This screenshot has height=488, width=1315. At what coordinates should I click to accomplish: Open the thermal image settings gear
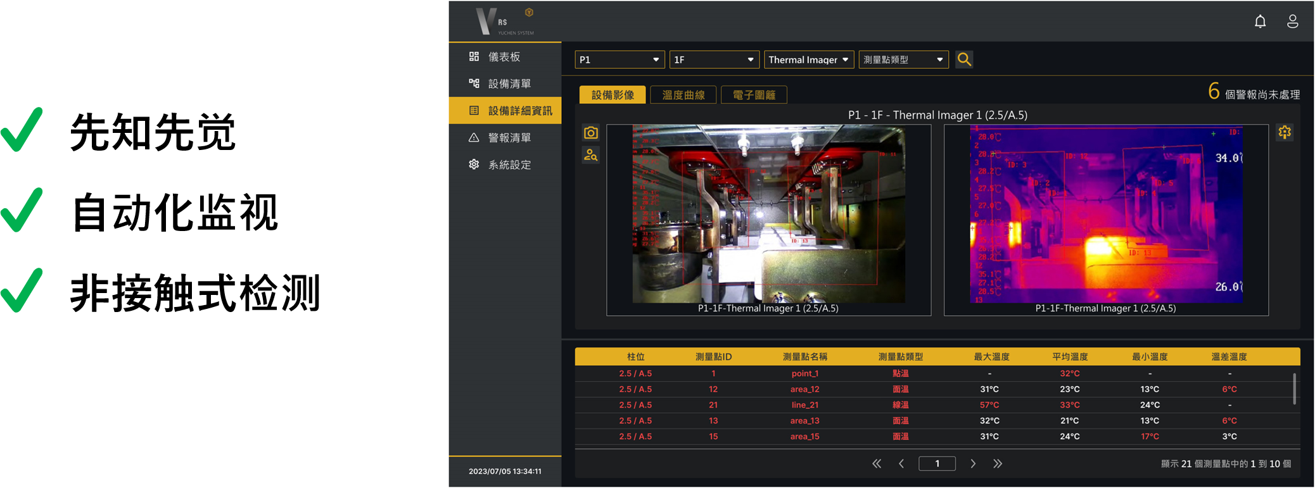click(x=1284, y=132)
